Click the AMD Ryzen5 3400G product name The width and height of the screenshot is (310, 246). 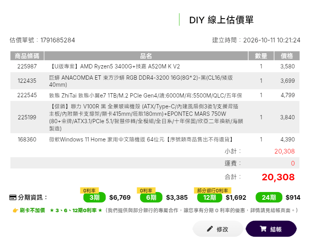tap(115, 66)
